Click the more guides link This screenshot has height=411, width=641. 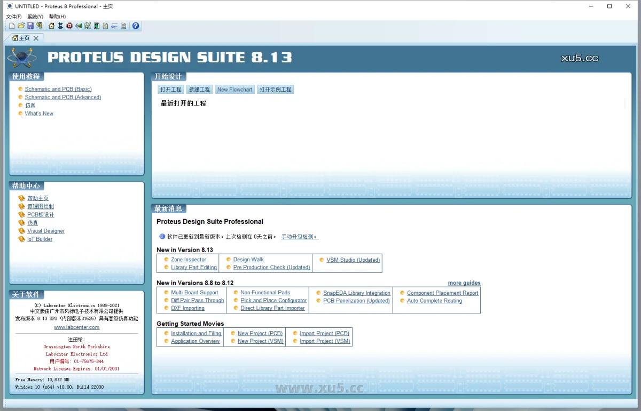coord(464,283)
